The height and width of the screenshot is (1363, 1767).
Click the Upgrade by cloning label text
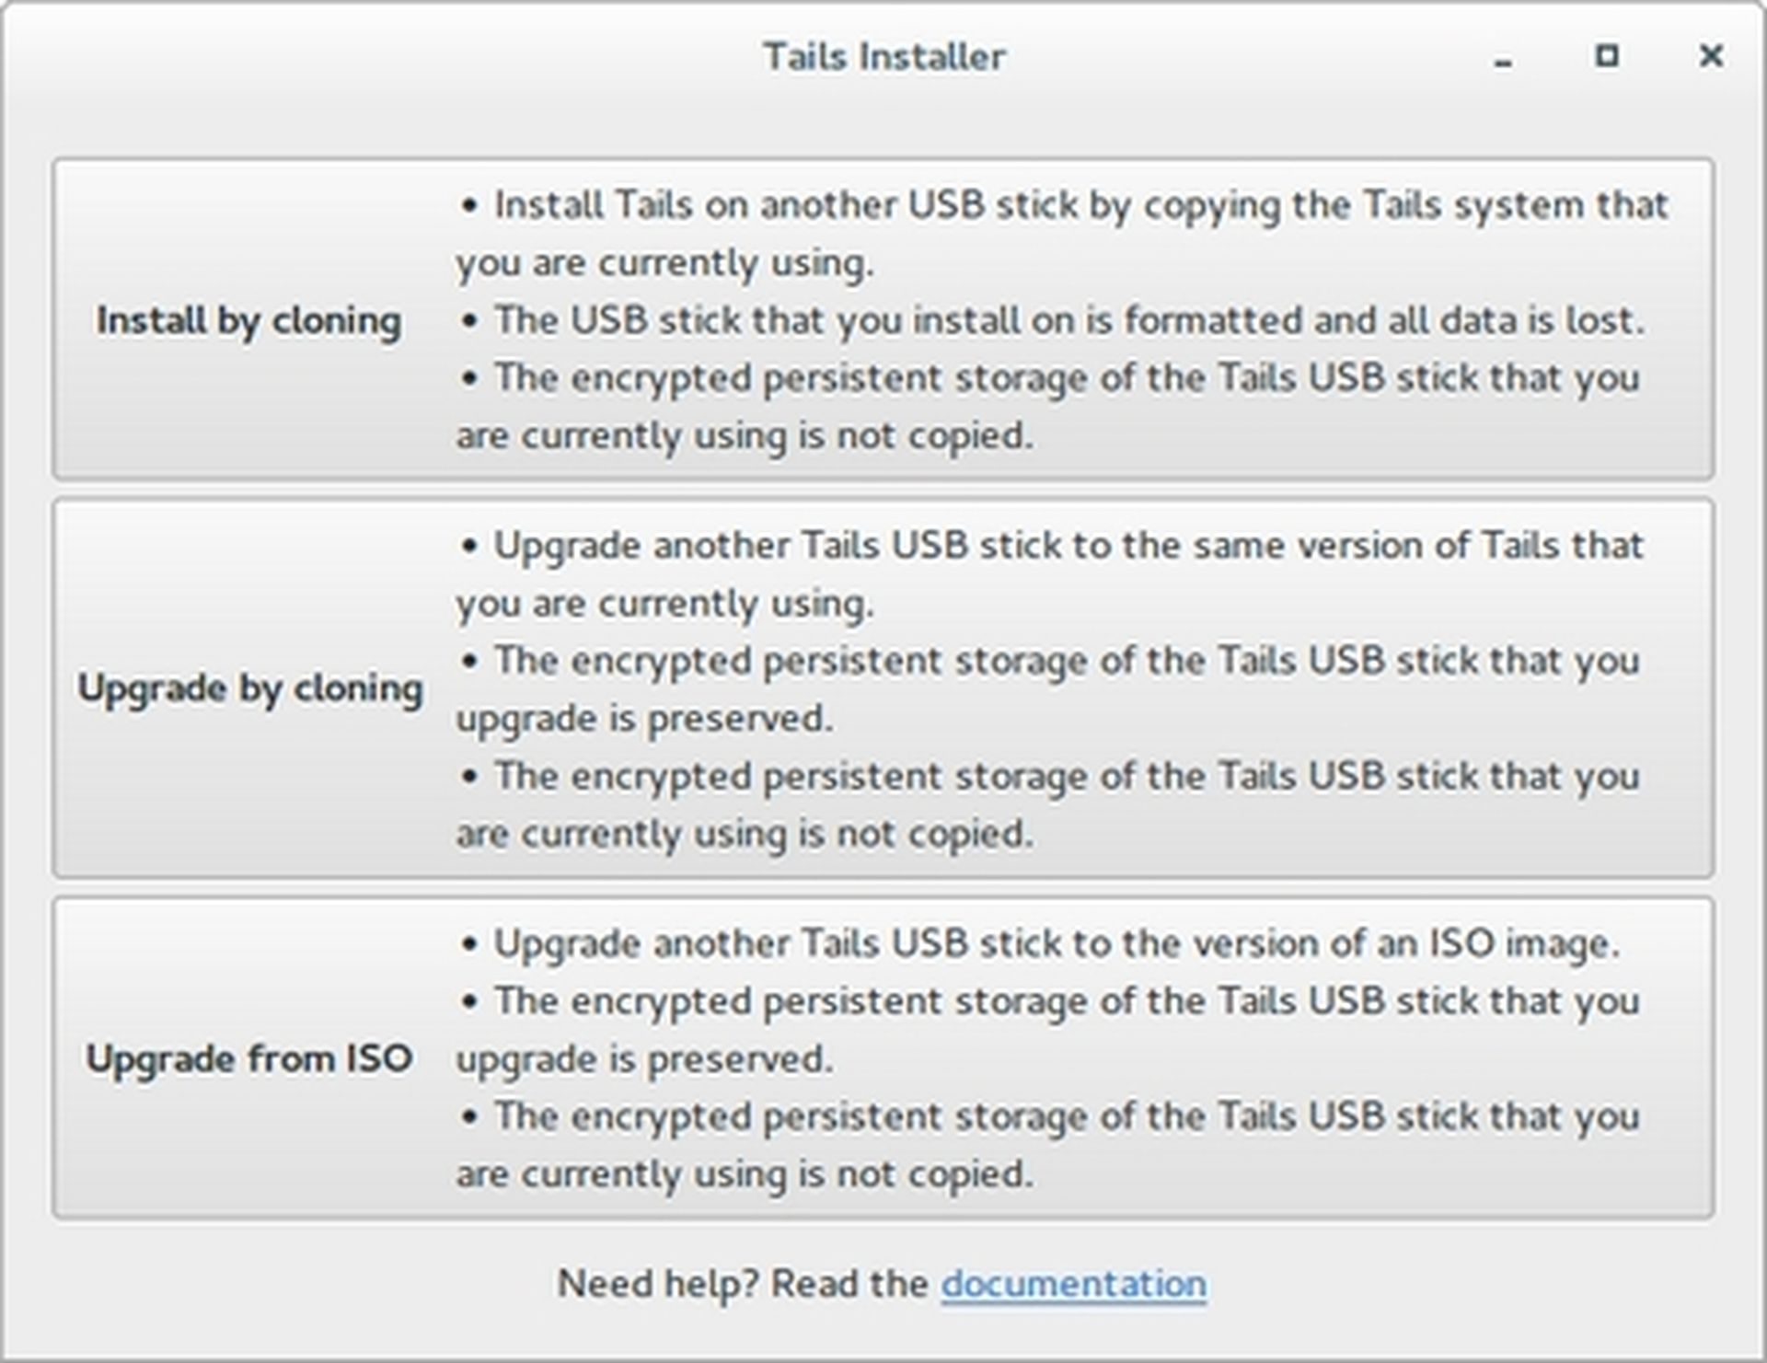click(252, 687)
